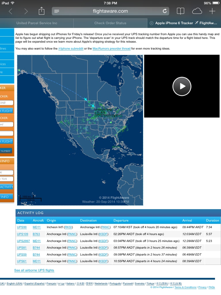Click the Date column header
The image size is (221, 295).
tap(21, 220)
